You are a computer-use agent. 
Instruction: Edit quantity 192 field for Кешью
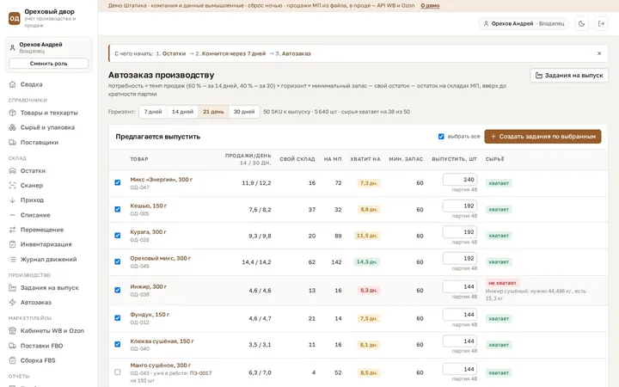point(460,206)
